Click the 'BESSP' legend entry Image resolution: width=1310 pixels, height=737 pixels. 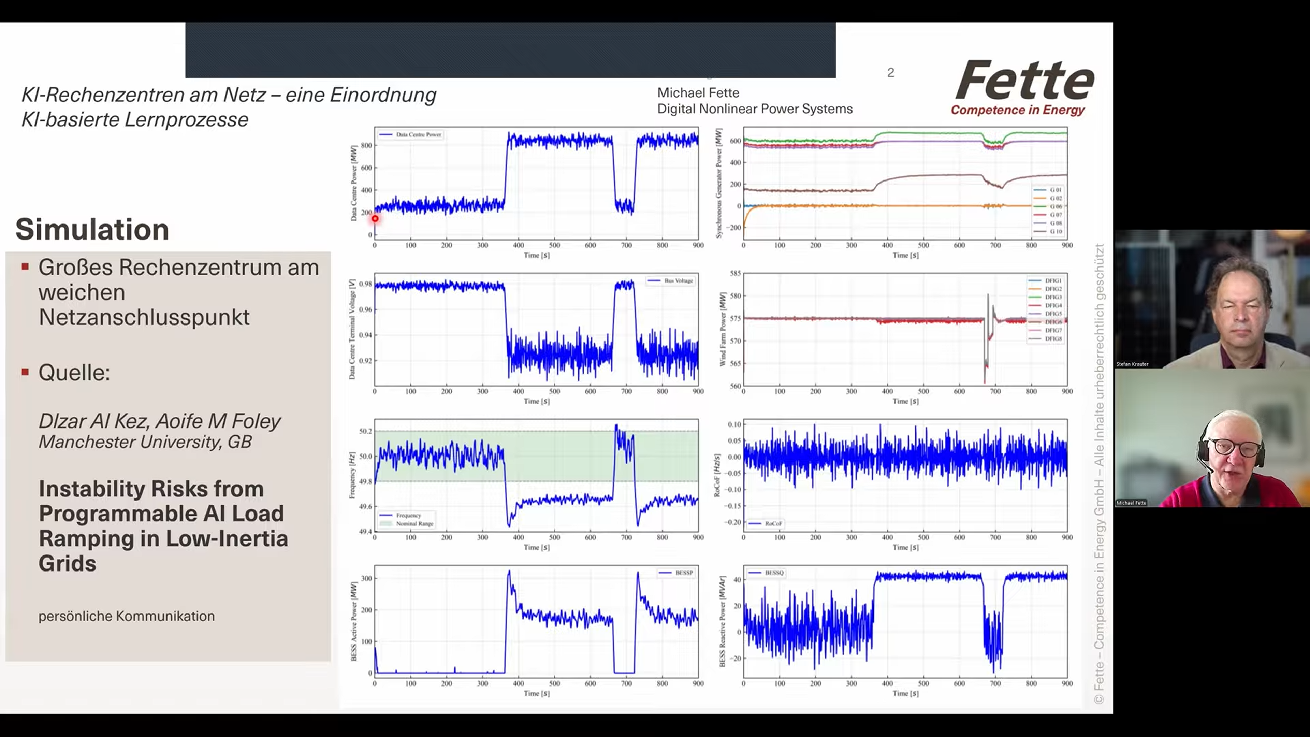pyautogui.click(x=676, y=573)
